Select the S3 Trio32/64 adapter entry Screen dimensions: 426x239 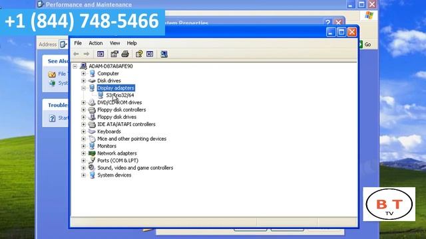tap(120, 95)
